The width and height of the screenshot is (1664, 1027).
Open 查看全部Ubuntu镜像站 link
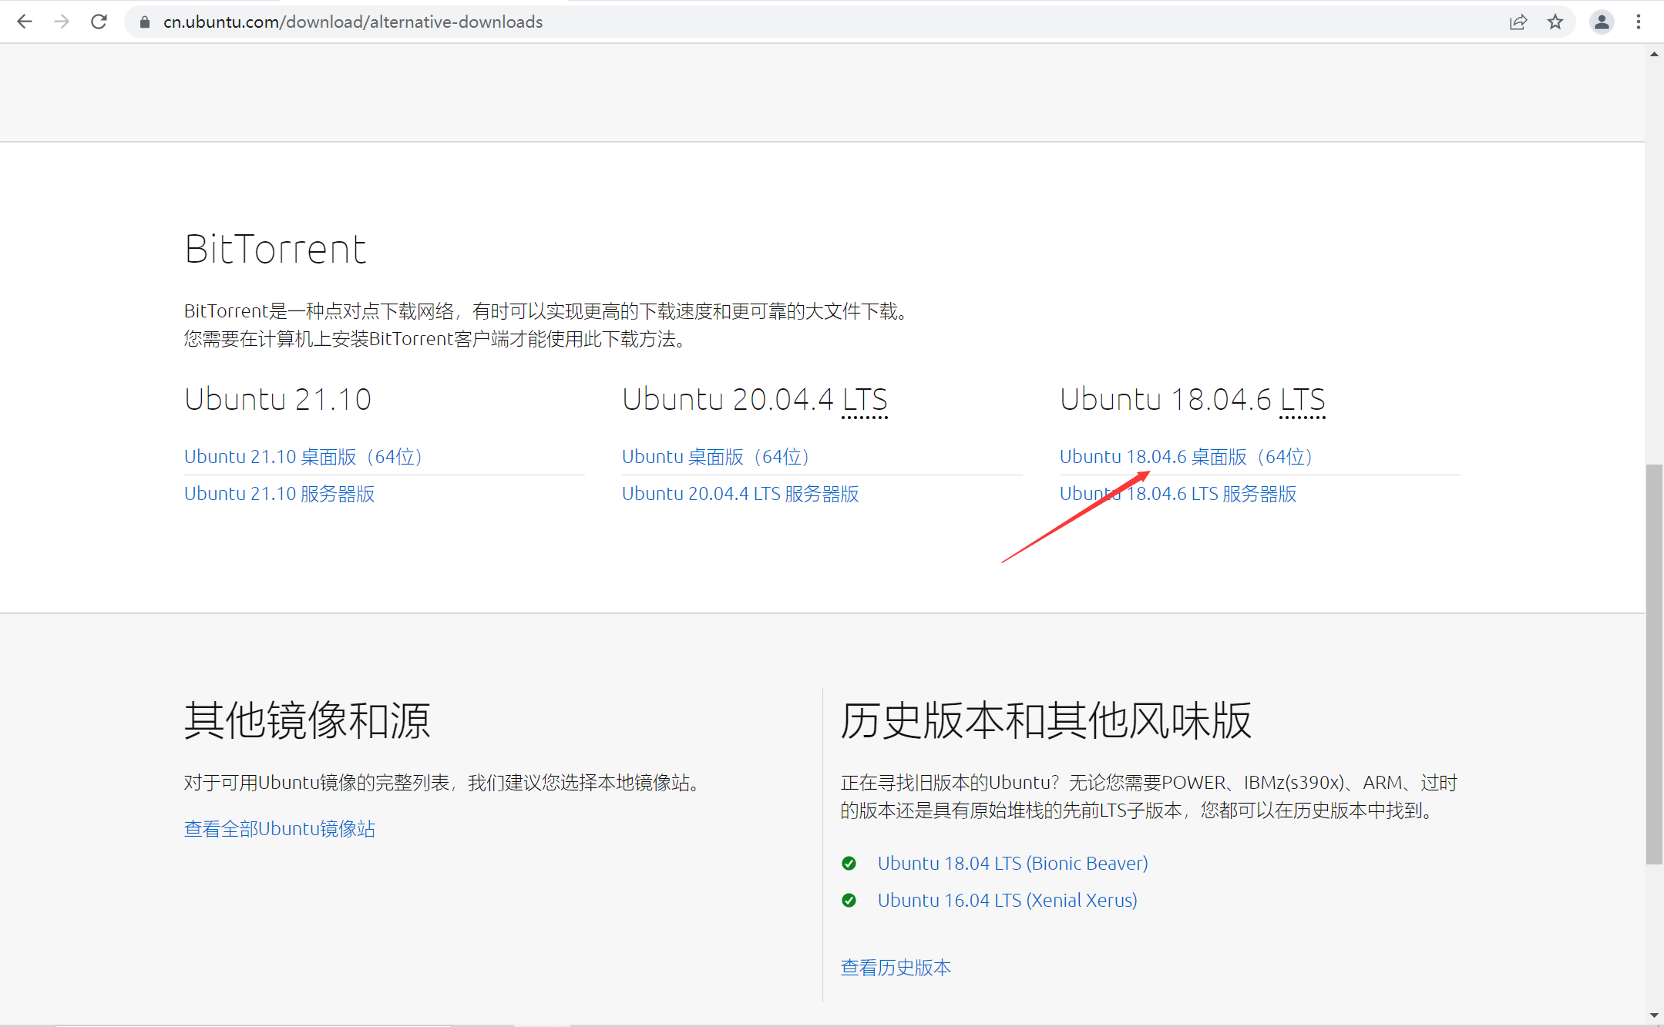point(280,829)
